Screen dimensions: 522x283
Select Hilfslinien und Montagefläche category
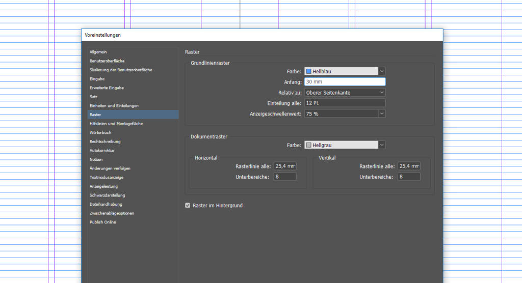coord(116,124)
